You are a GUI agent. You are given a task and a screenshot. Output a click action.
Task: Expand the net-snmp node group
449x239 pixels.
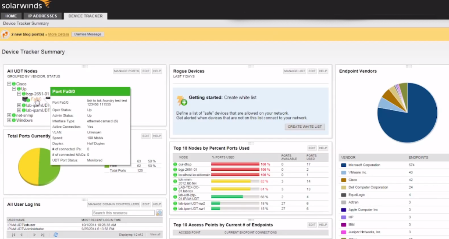(9, 115)
